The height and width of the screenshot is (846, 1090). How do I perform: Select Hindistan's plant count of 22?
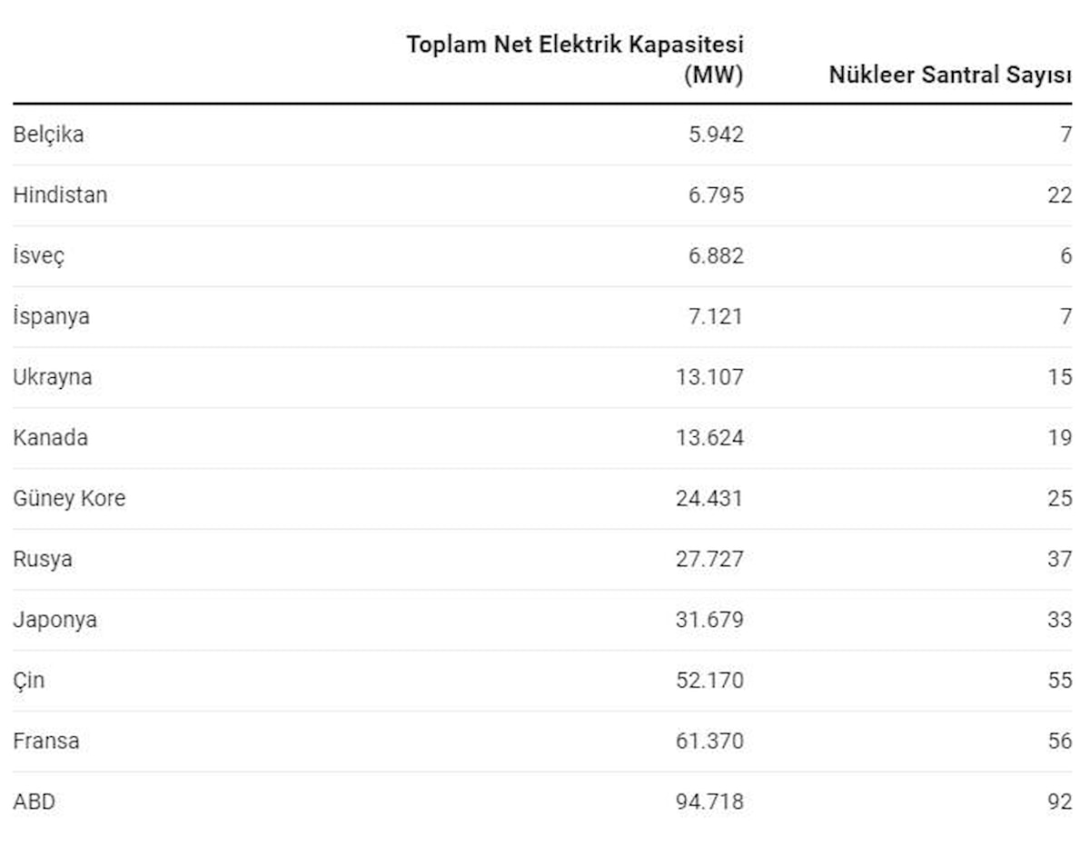pyautogui.click(x=1059, y=195)
